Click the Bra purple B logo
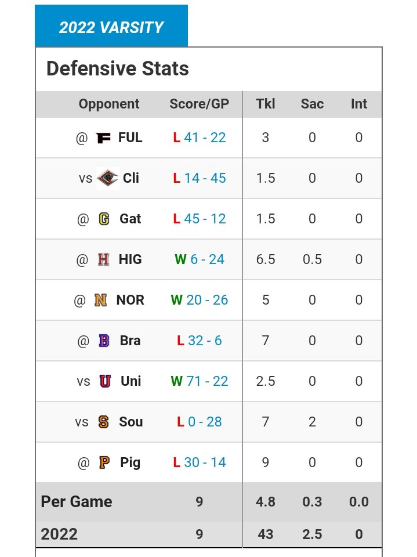The height and width of the screenshot is (557, 417). (104, 341)
